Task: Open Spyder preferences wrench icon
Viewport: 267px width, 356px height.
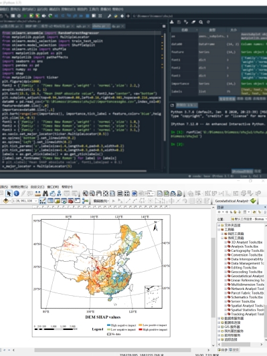Action: coord(109,16)
